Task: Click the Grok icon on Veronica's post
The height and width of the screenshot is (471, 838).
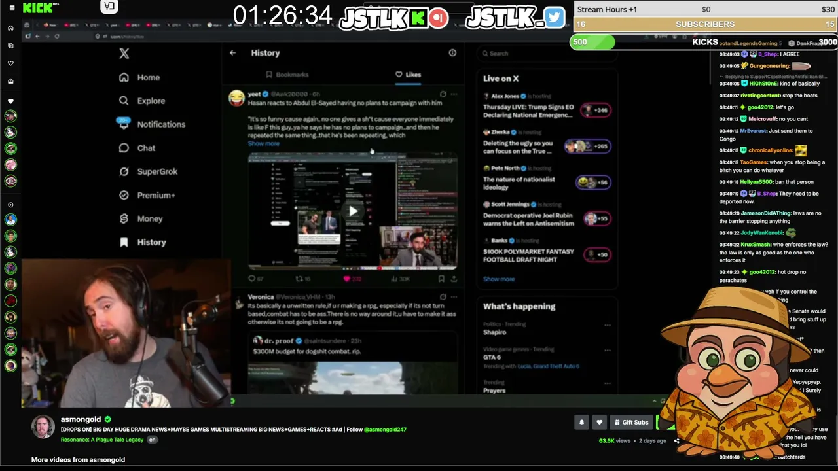Action: pyautogui.click(x=443, y=297)
